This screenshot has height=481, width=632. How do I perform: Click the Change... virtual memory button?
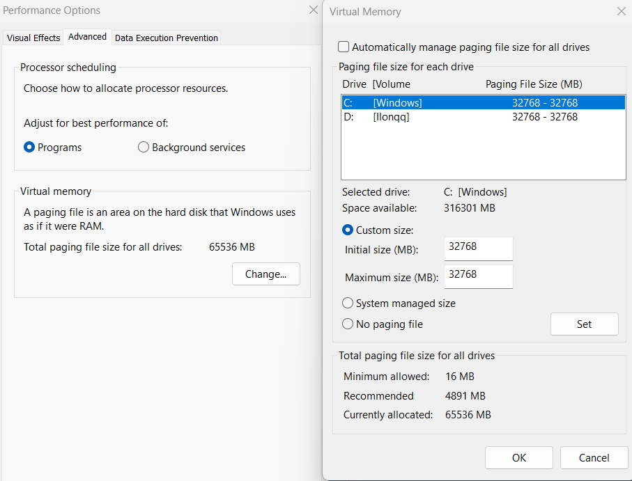coord(265,274)
